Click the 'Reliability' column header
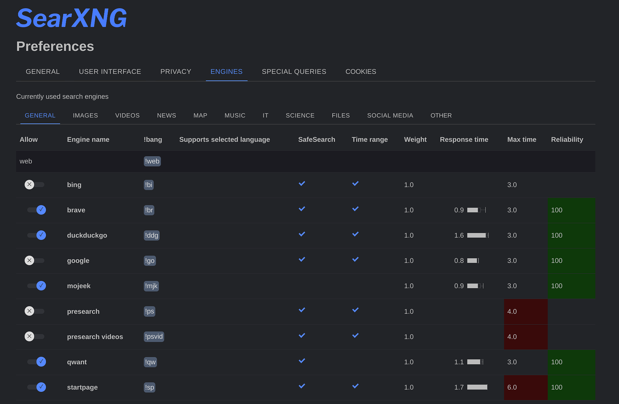Image resolution: width=619 pixels, height=404 pixels. pyautogui.click(x=567, y=139)
